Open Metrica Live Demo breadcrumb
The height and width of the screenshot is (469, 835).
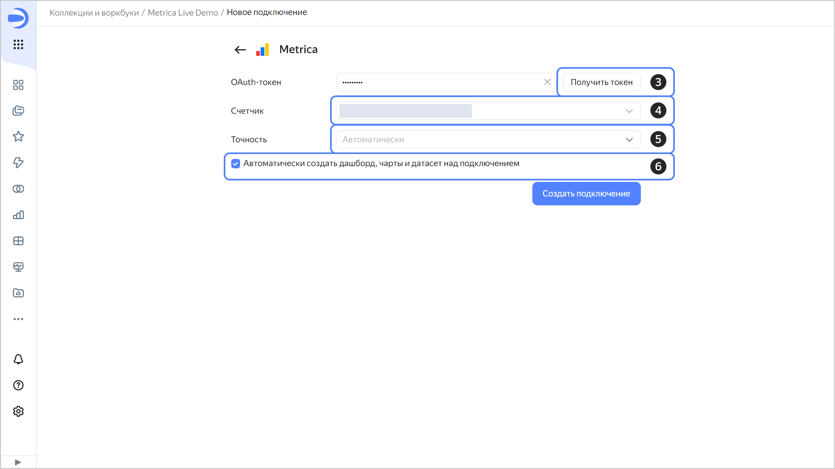[x=183, y=13]
